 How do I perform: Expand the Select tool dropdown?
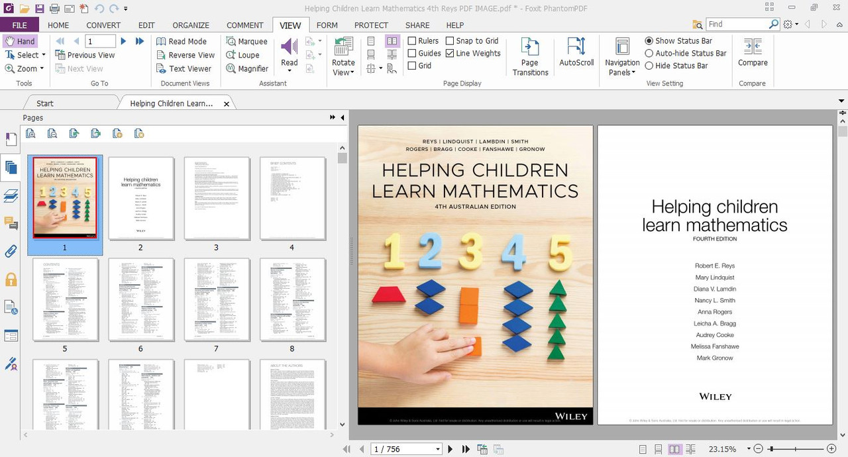(44, 55)
